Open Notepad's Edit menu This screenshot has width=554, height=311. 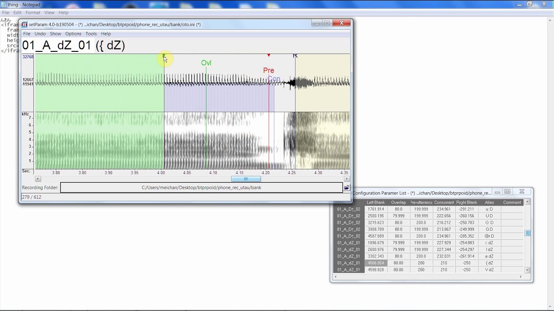[x=17, y=13]
